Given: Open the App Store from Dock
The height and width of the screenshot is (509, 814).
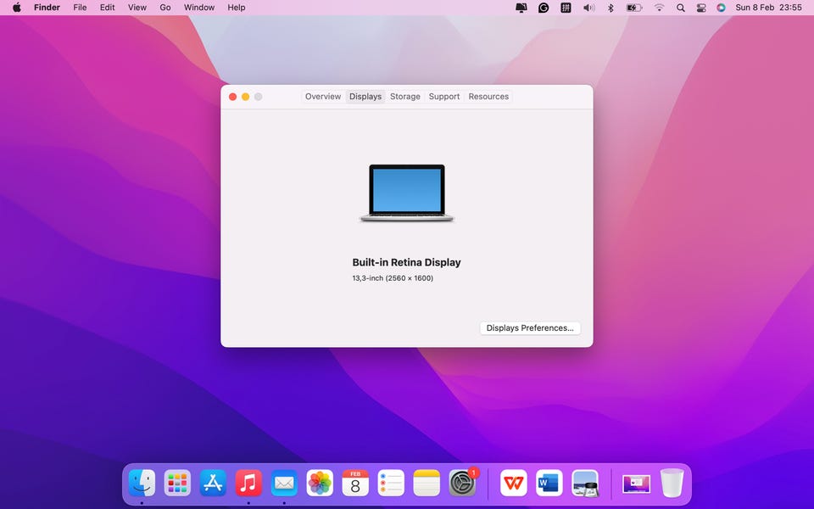Looking at the screenshot, I should tap(213, 484).
